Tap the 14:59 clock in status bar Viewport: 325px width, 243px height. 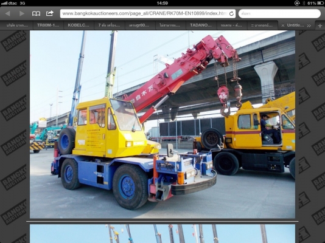[x=162, y=3]
